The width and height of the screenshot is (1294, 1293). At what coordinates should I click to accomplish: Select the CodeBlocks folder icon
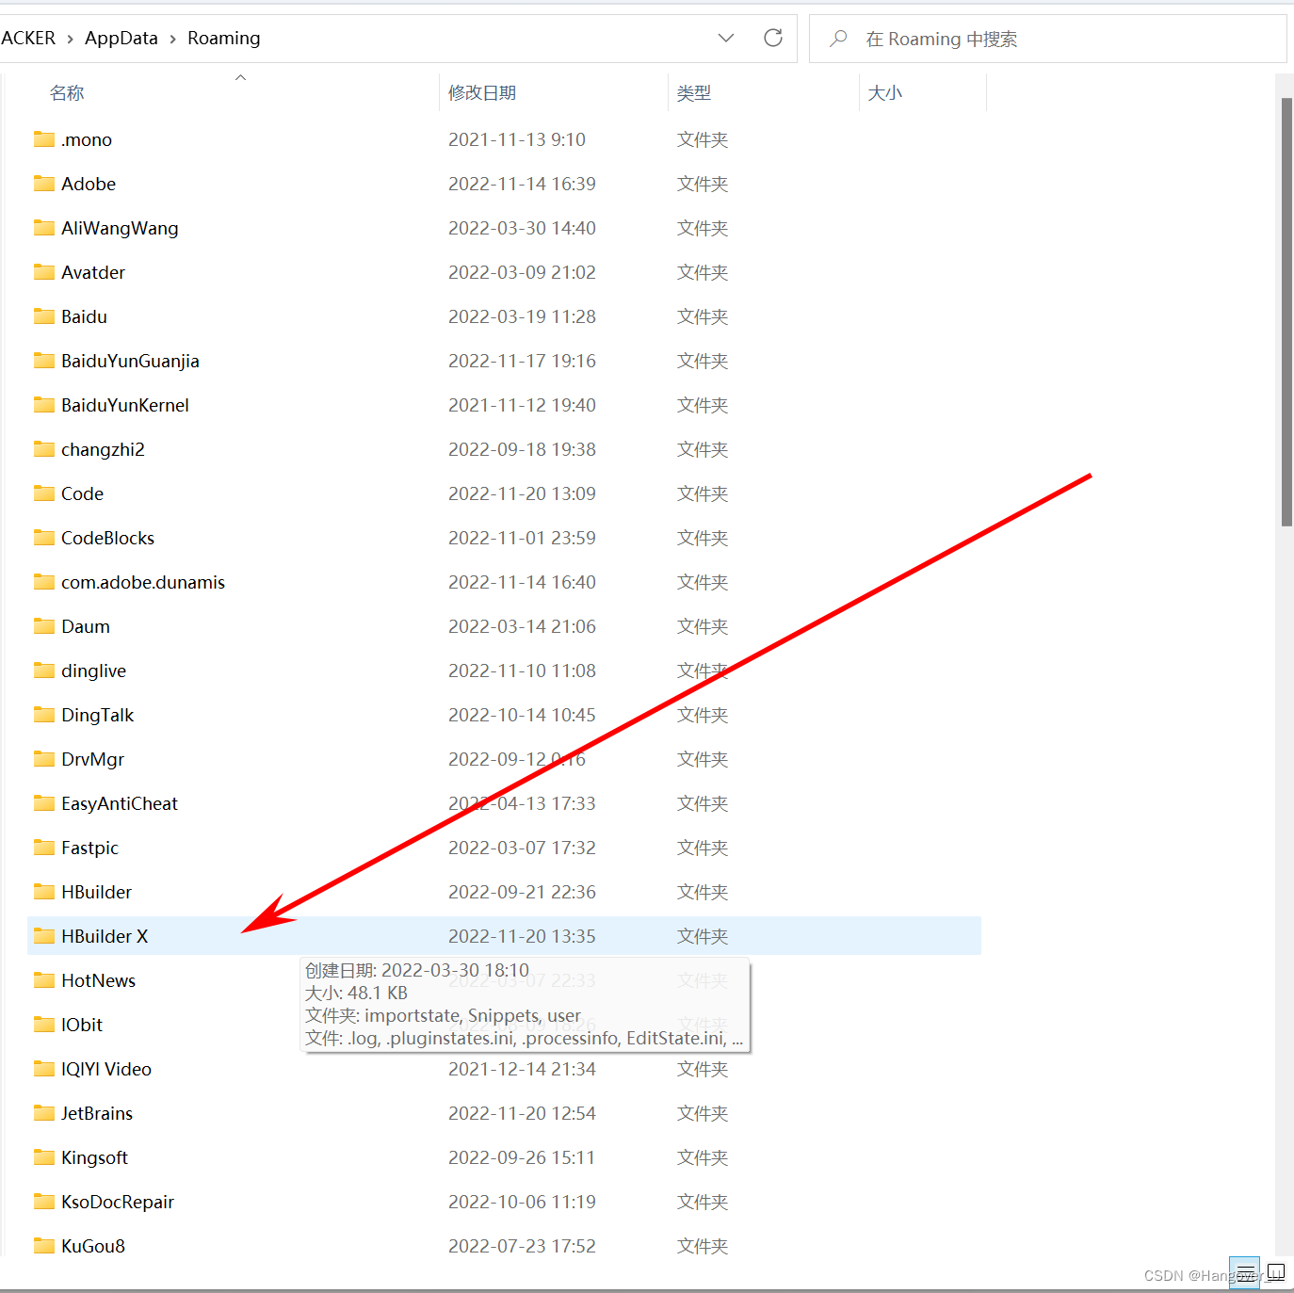click(x=44, y=538)
